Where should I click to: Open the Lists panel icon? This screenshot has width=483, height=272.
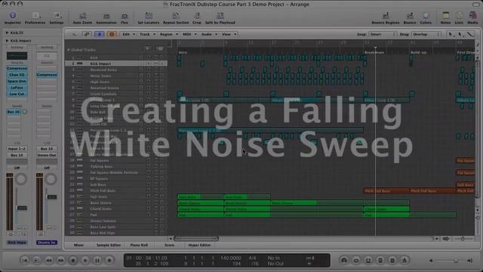(x=459, y=15)
